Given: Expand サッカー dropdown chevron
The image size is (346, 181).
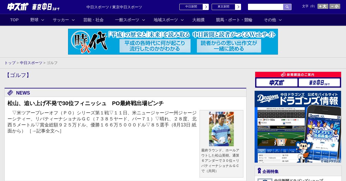Looking at the screenshot, I should coord(73,20).
